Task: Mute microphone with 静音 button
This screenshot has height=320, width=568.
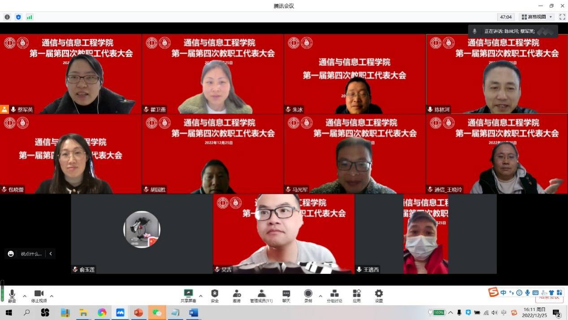Action: [12, 296]
